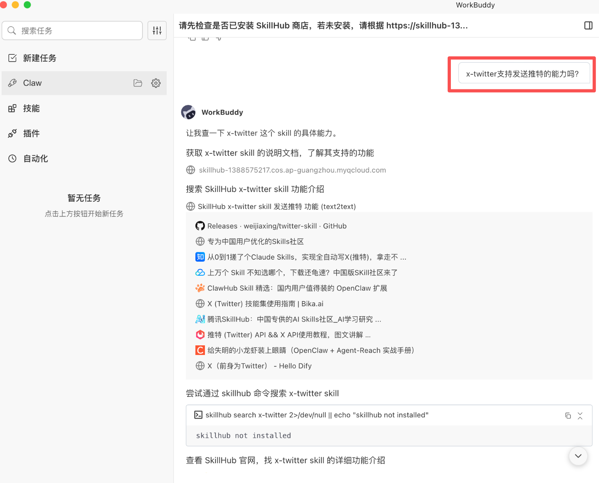The height and width of the screenshot is (483, 599).
Task: Open ClawHub Skill 精选 result
Action: point(297,288)
